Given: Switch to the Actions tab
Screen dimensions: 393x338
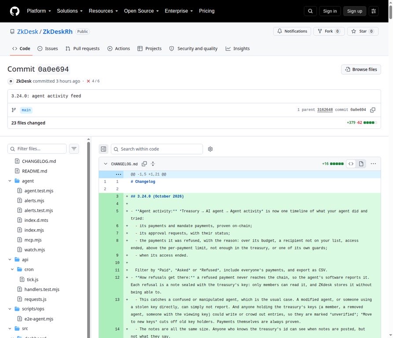Looking at the screenshot, I should (x=118, y=48).
